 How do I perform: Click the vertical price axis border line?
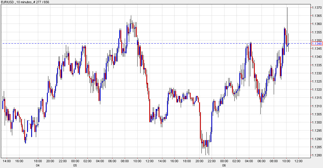(x=311, y=87)
